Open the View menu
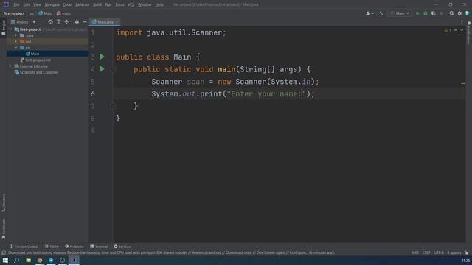This screenshot has width=472, height=265. tap(37, 4)
